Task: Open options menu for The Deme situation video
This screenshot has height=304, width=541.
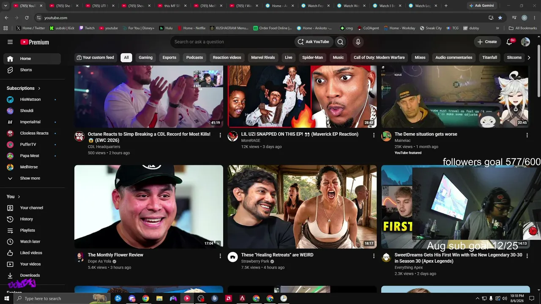Action: [527, 135]
